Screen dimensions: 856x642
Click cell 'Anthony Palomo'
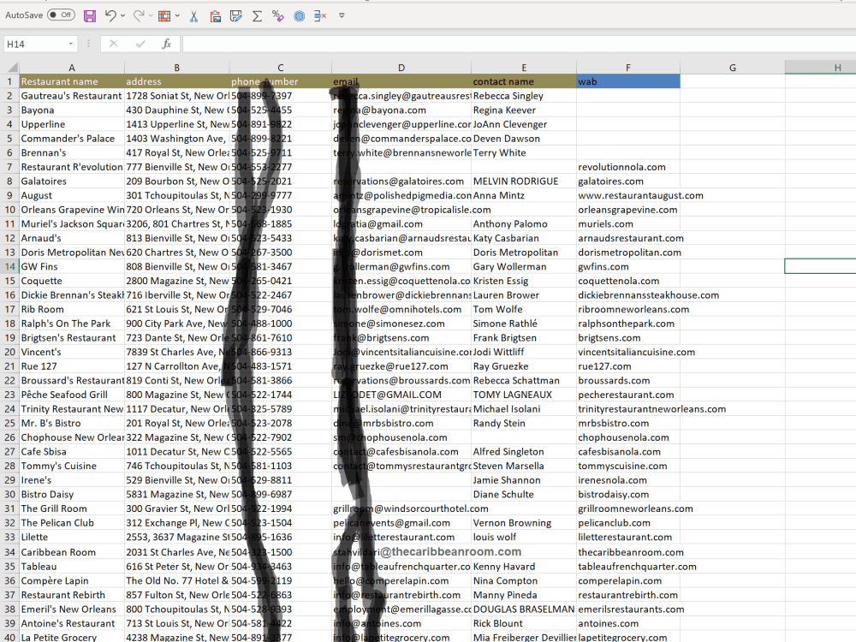(x=524, y=223)
